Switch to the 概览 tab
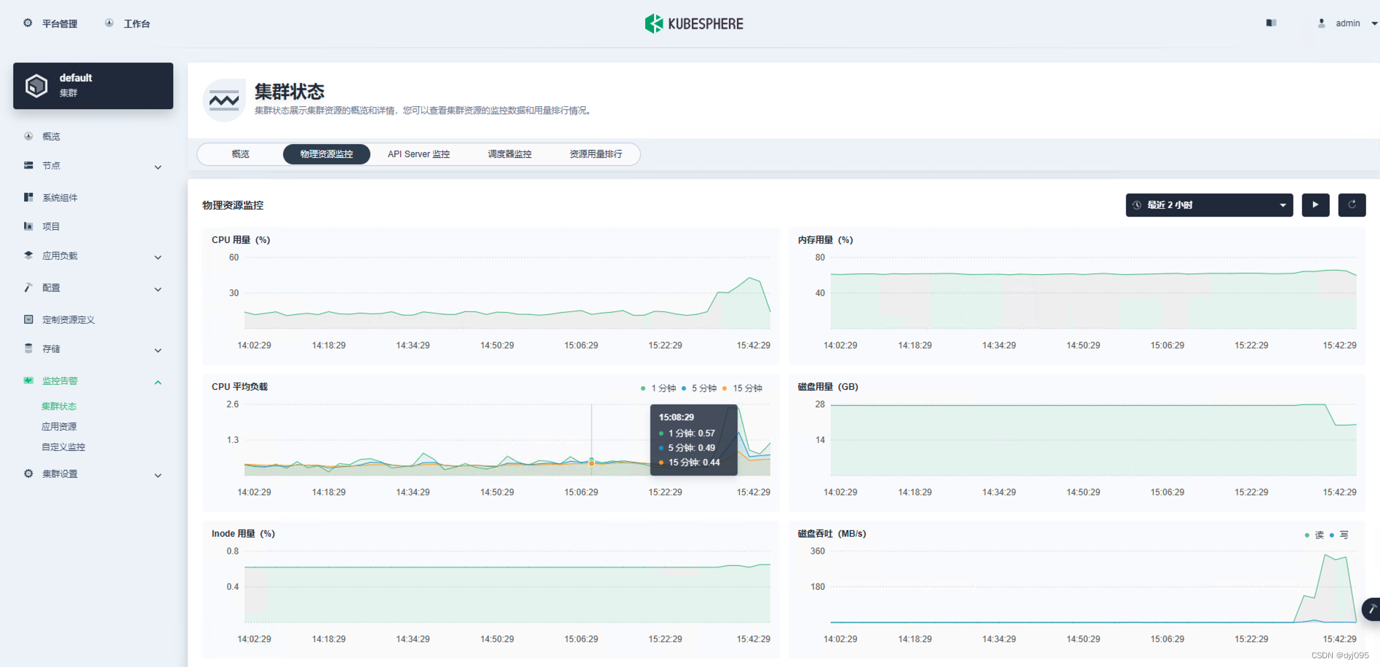The image size is (1380, 667). (241, 154)
